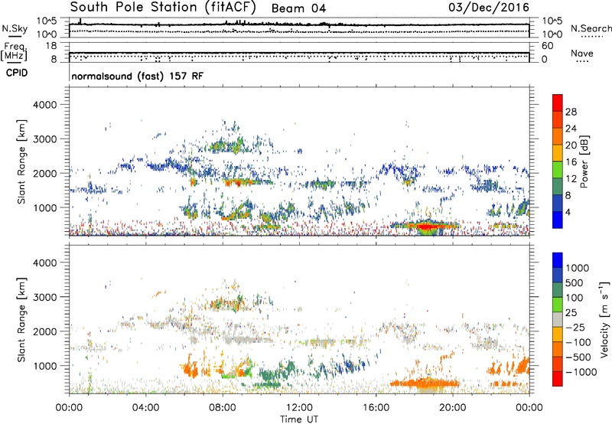
Task: Click the '500' tick on the velocity scale
Action: pos(575,282)
